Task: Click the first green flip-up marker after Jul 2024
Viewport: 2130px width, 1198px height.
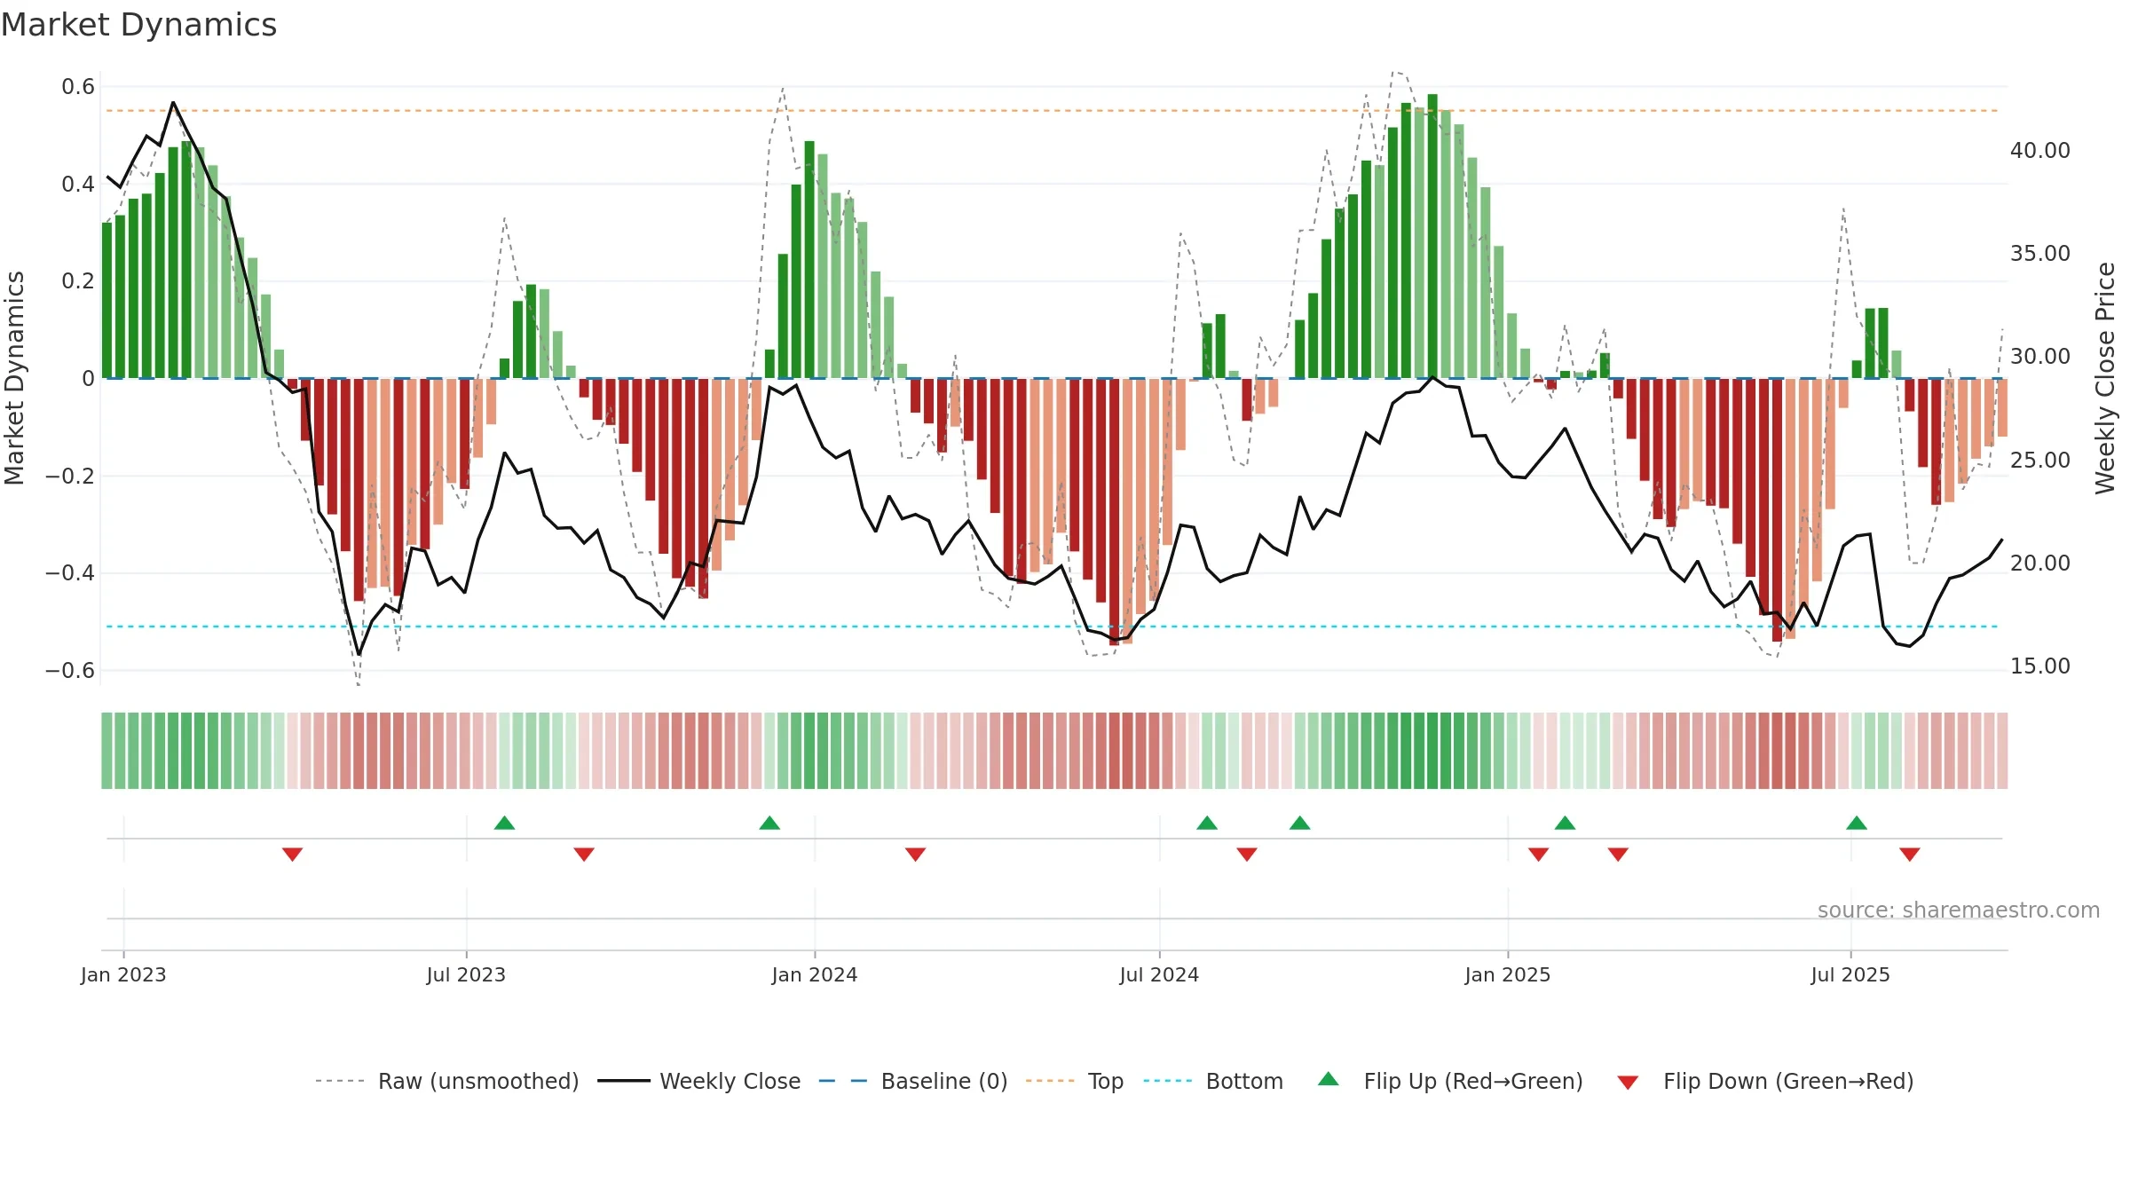Action: point(1207,823)
